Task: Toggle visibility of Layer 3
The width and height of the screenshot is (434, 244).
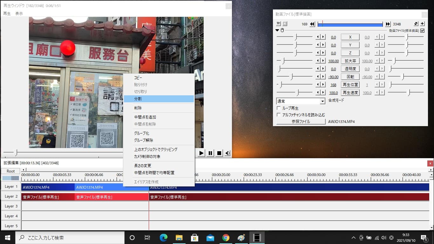Action: coord(11,206)
